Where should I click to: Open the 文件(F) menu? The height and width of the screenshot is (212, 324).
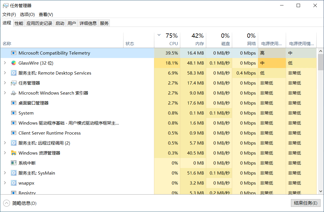[9, 15]
